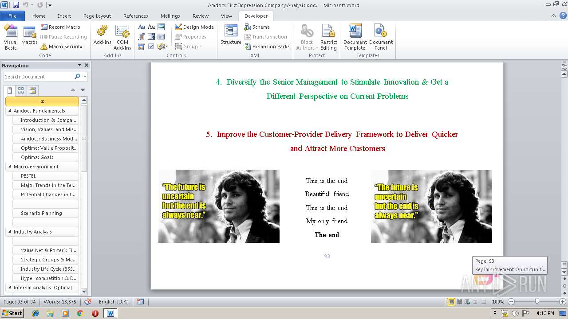Collapse Internal Analysis (Optima) heading
The image size is (568, 319).
tap(10, 288)
